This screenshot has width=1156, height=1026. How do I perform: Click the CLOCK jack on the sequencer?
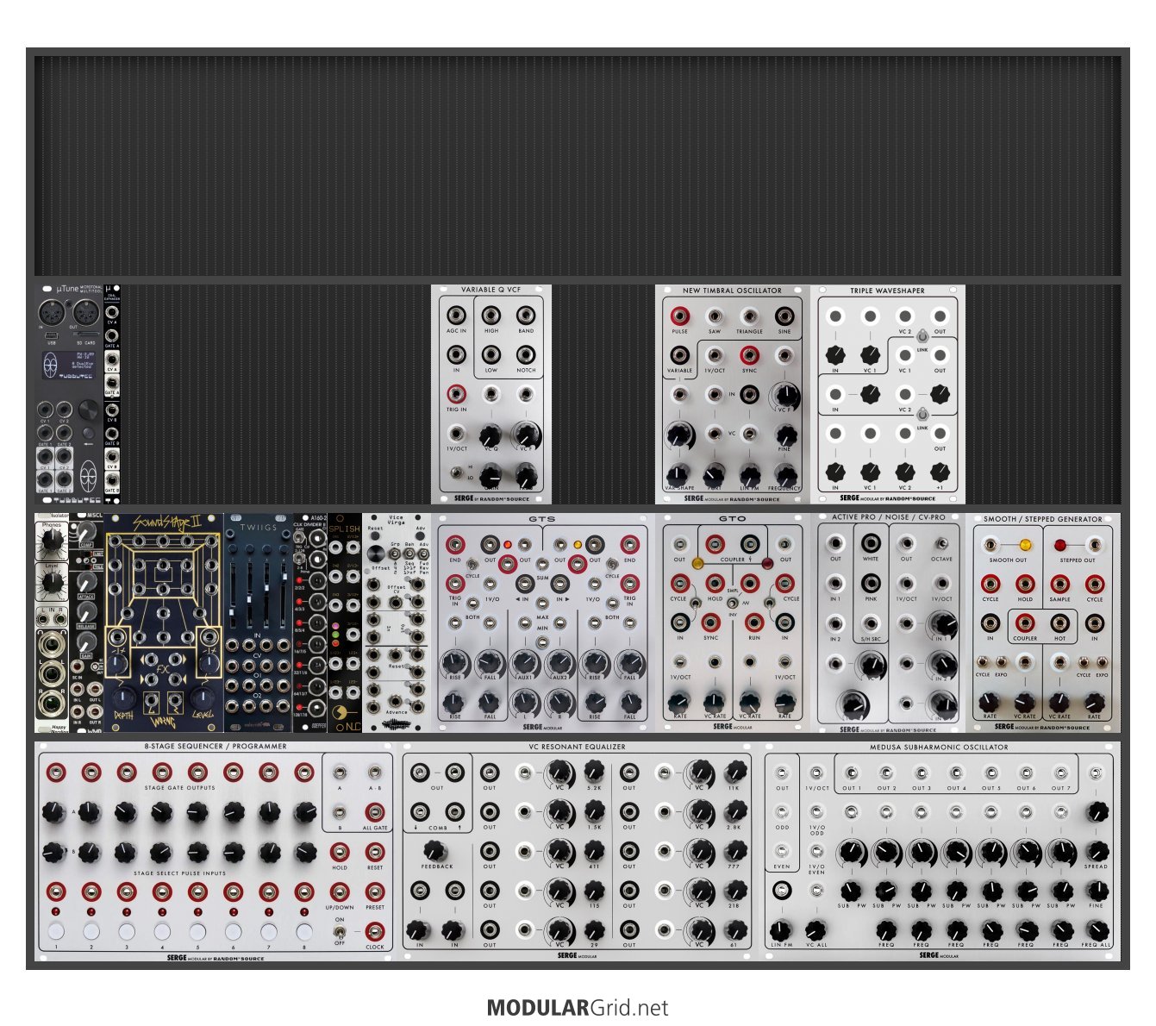point(375,931)
